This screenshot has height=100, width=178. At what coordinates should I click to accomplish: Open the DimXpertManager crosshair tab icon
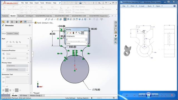pos(16,22)
